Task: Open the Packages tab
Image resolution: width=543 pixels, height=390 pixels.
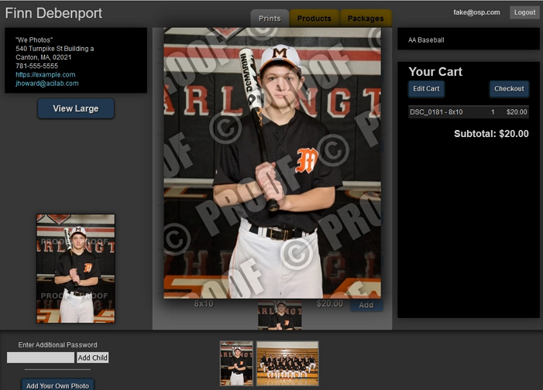Action: tap(366, 18)
